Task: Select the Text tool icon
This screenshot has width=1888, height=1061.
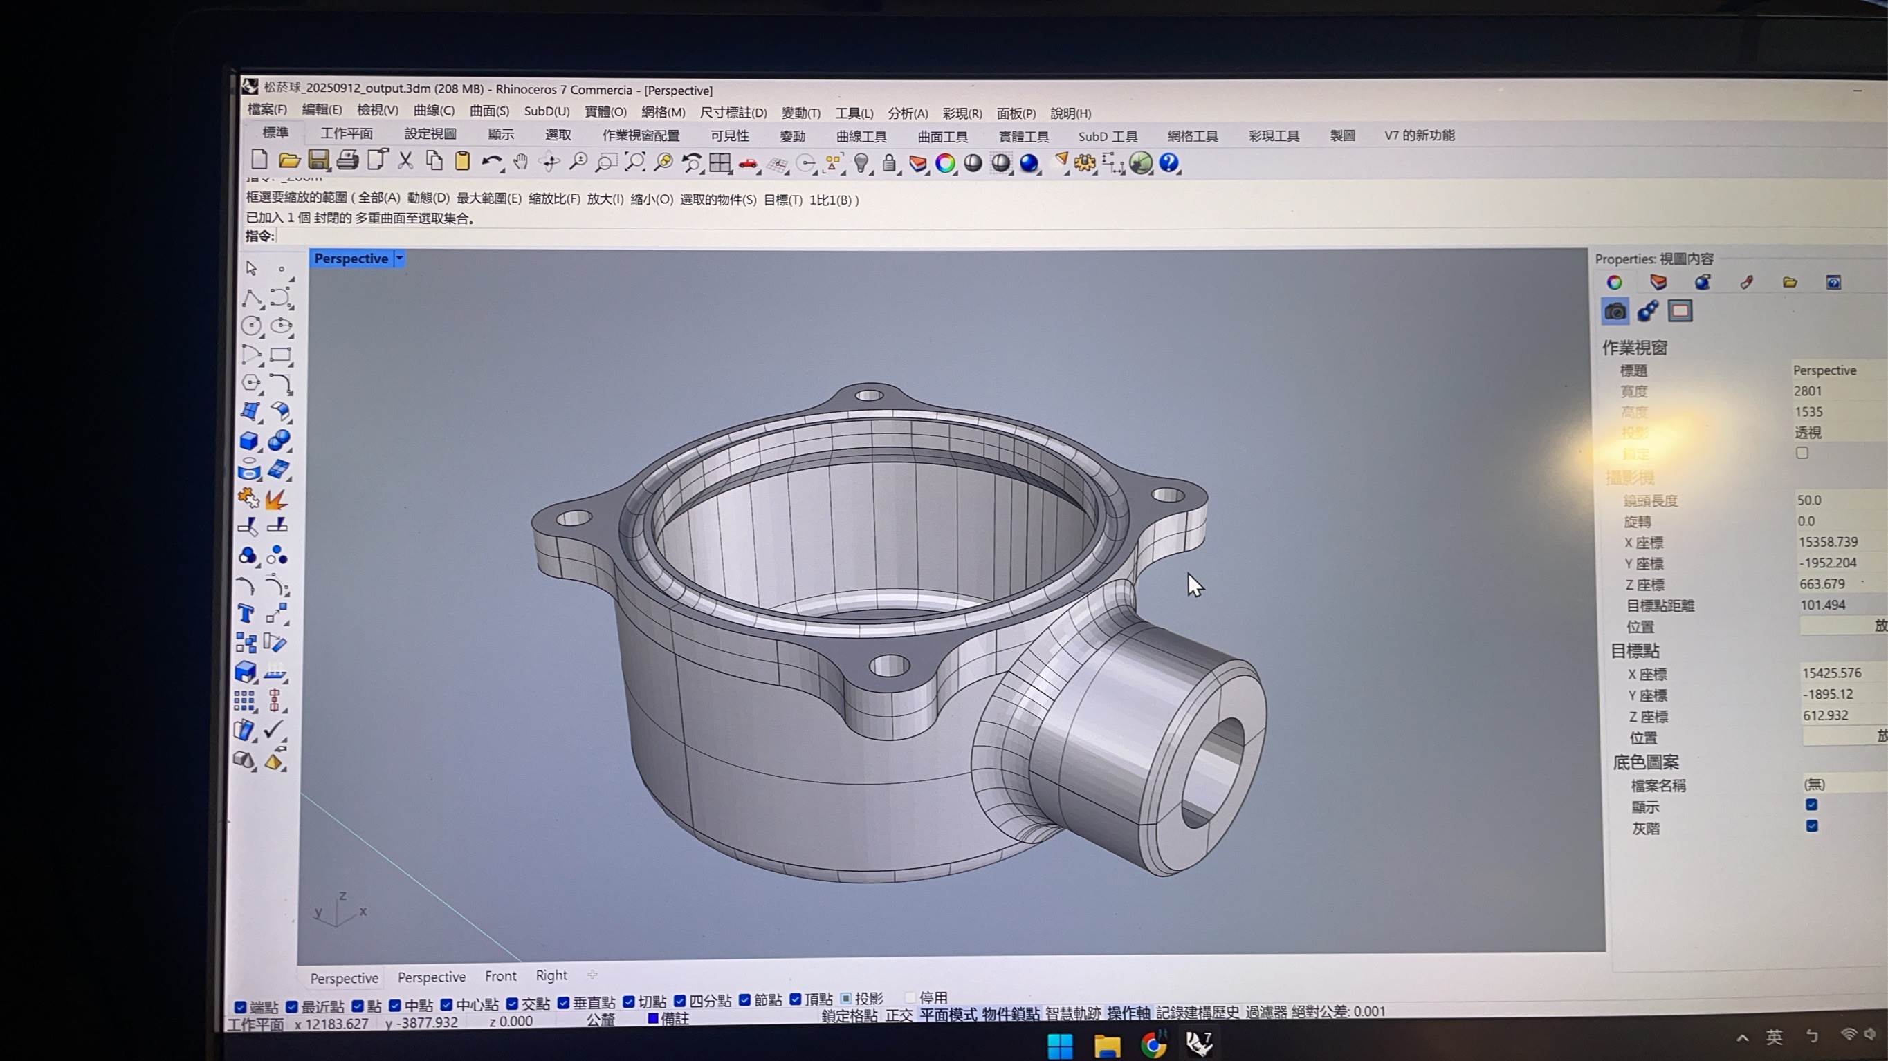Action: click(246, 614)
